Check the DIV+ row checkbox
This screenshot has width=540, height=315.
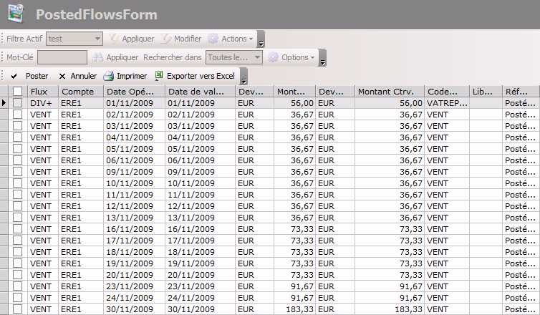[18, 103]
